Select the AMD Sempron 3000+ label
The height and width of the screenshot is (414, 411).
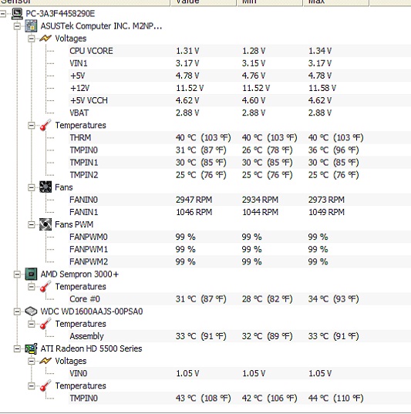(79, 274)
